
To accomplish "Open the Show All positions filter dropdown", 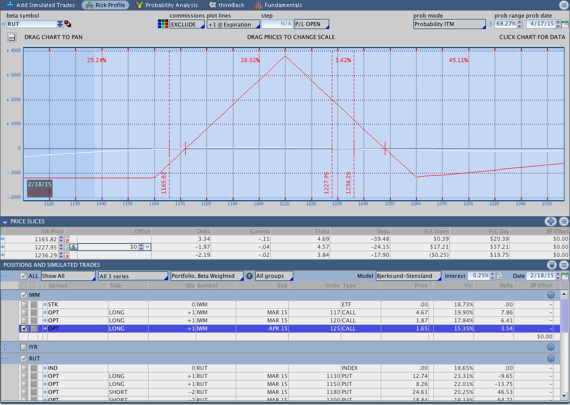I will [68, 276].
